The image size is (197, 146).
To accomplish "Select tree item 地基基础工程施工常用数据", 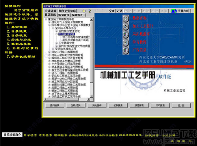I will pos(67,67).
